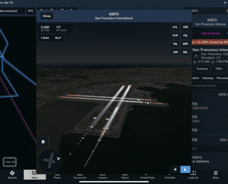
Task: Open the FBOs button
Action: (219, 69)
